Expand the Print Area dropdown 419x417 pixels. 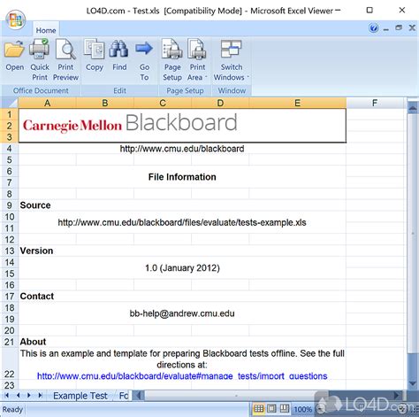197,60
